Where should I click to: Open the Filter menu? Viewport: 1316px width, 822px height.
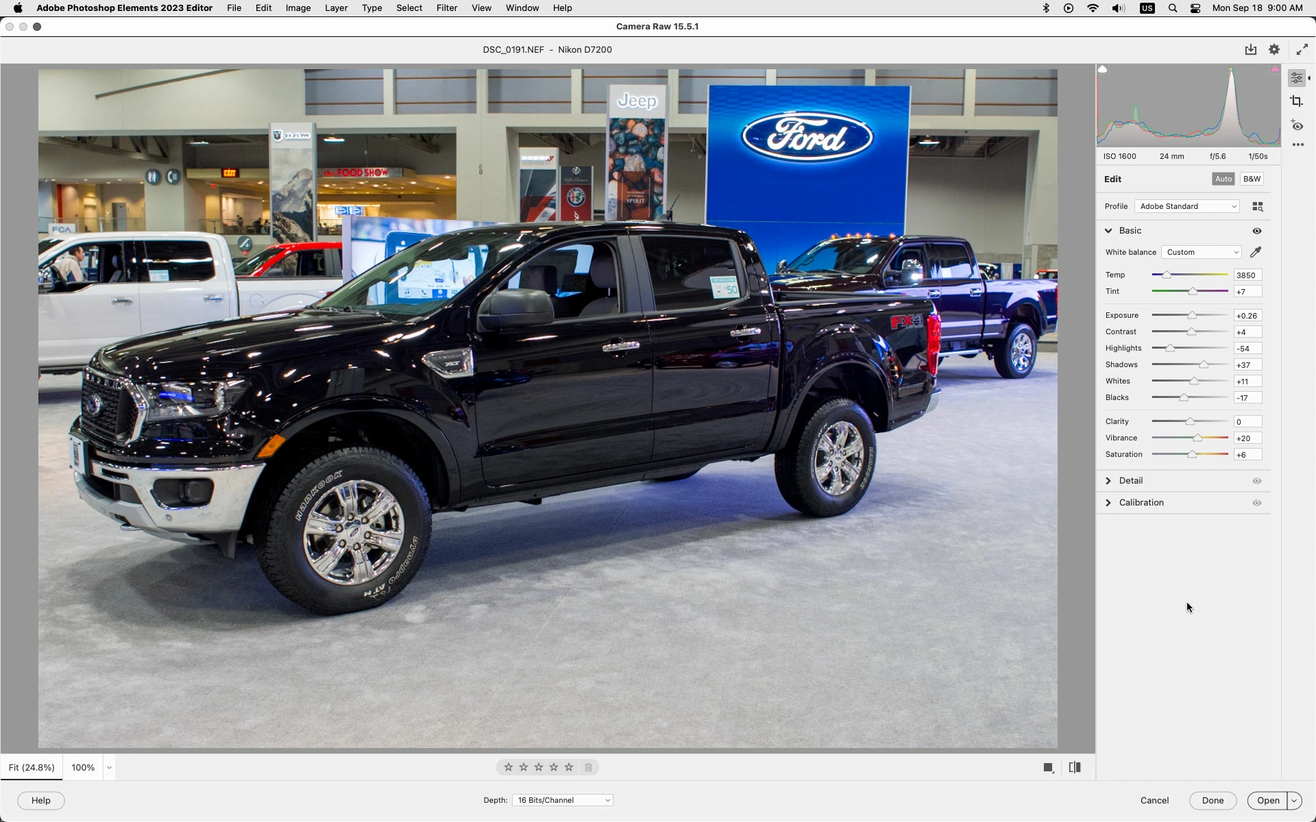click(446, 8)
